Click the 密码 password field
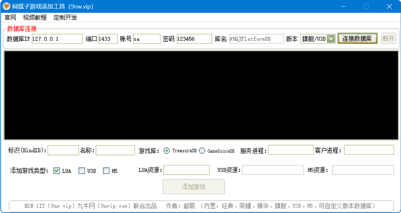This screenshot has height=213, width=401. point(194,39)
